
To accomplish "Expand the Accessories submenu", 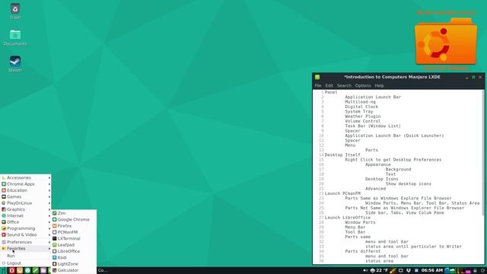I will (x=26, y=177).
